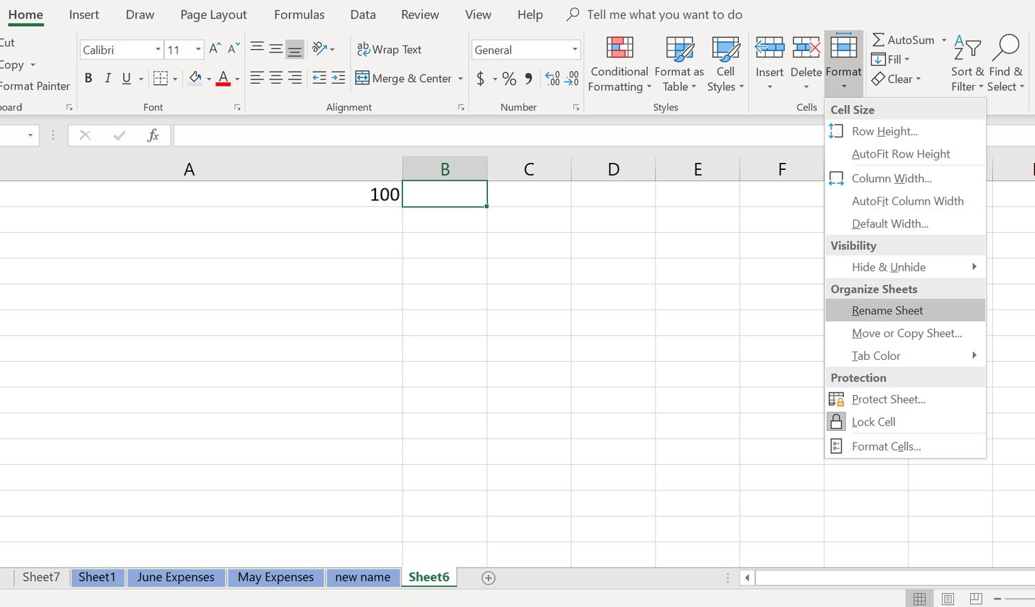
Task: Open the Page Layout ribbon tab
Action: (213, 15)
